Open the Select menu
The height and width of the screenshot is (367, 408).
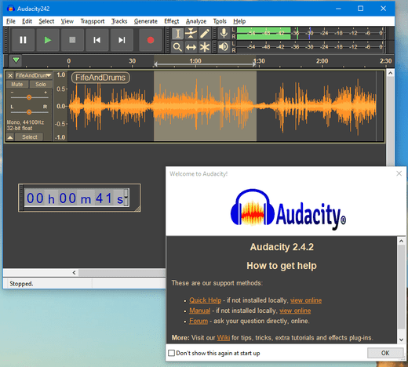coord(46,21)
